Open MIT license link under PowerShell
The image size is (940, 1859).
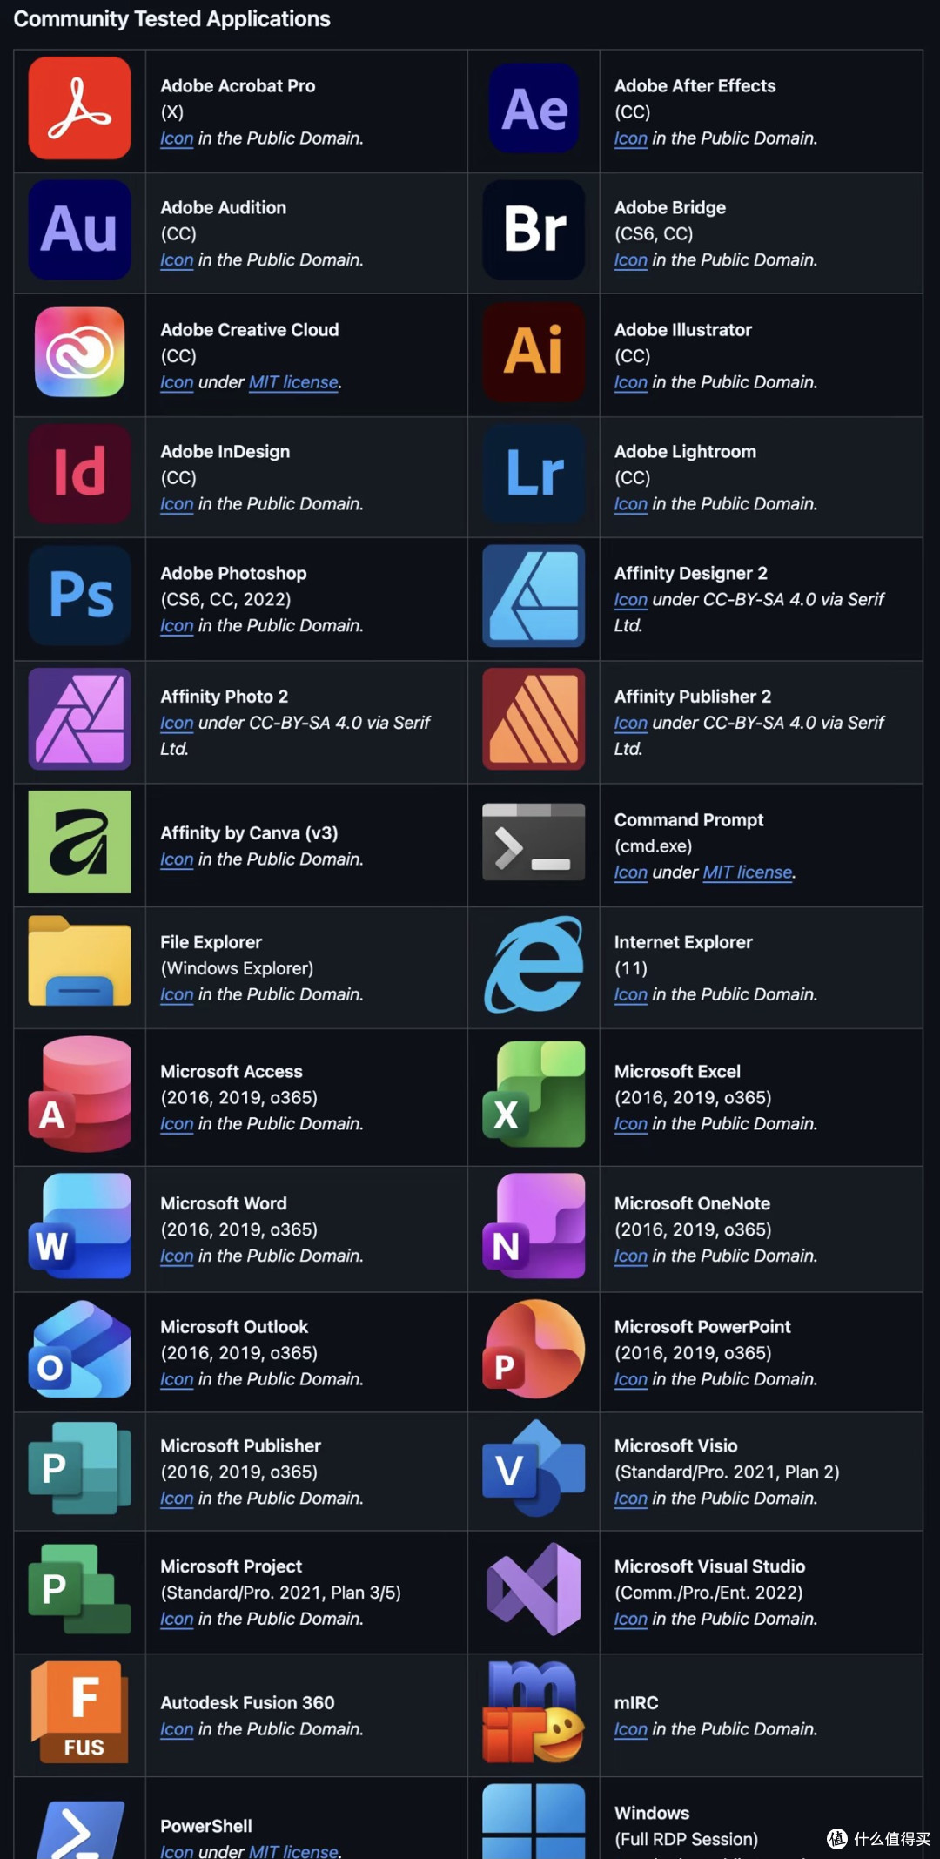293,1851
